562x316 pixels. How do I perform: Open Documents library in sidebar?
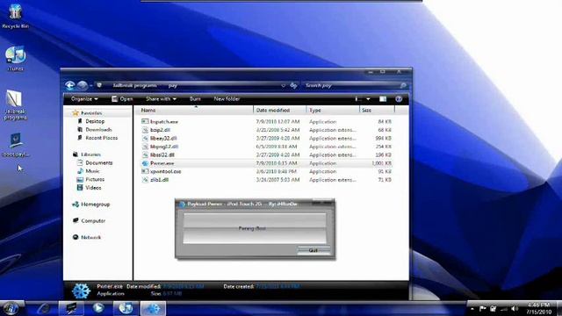tap(99, 162)
